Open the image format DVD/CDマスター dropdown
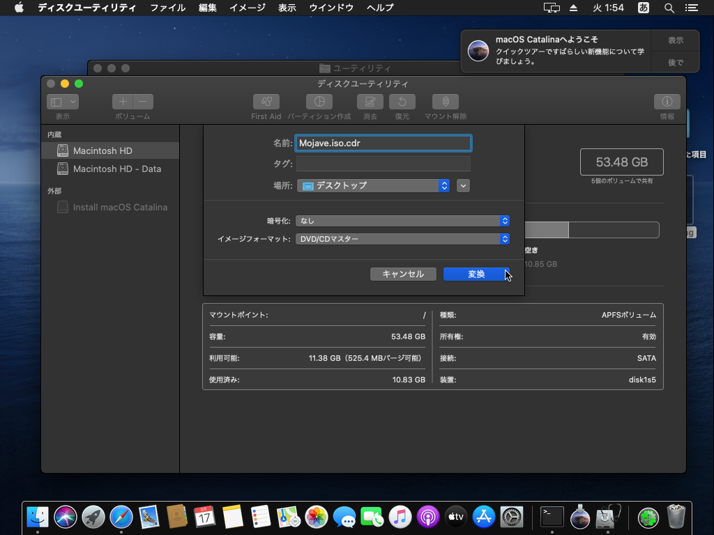The width and height of the screenshot is (714, 535). [402, 239]
